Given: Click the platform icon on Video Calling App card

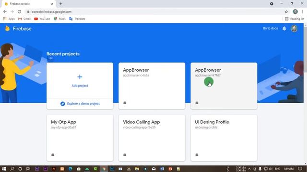Looking at the screenshot, I should point(125,155).
